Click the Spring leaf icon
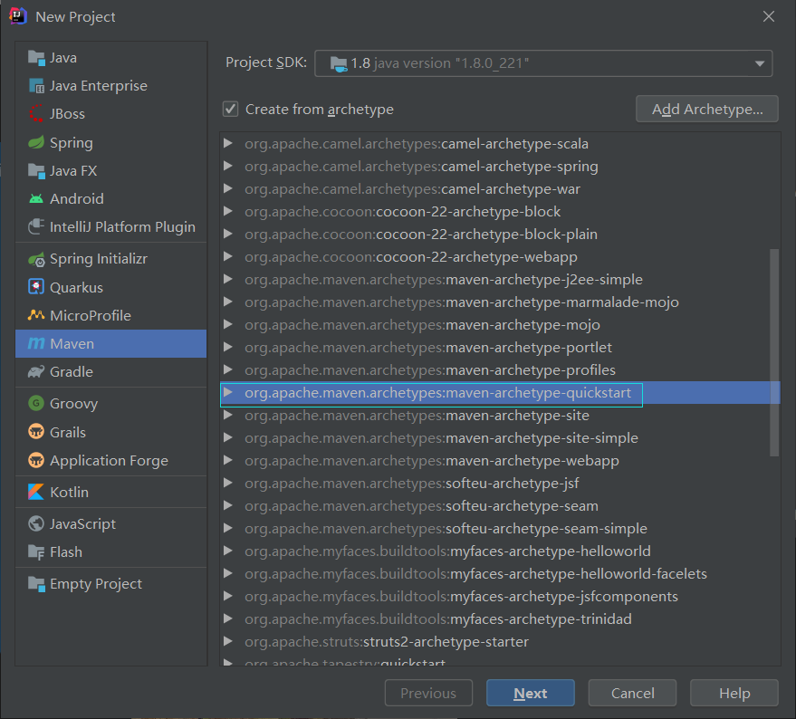Image resolution: width=796 pixels, height=719 pixels. [36, 143]
